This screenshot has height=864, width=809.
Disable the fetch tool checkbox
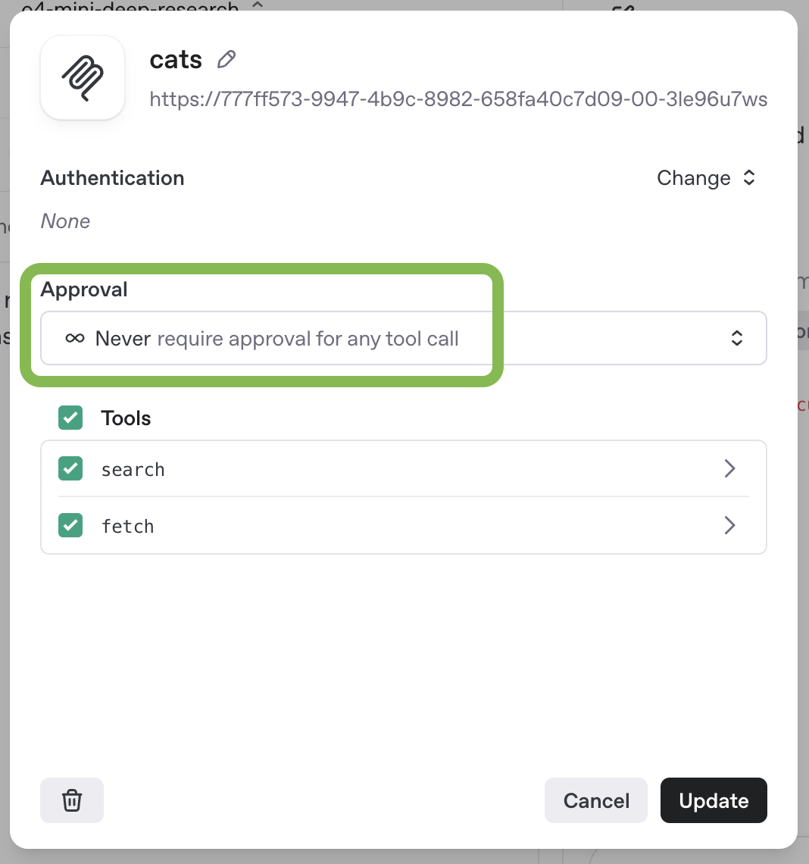pyautogui.click(x=70, y=525)
